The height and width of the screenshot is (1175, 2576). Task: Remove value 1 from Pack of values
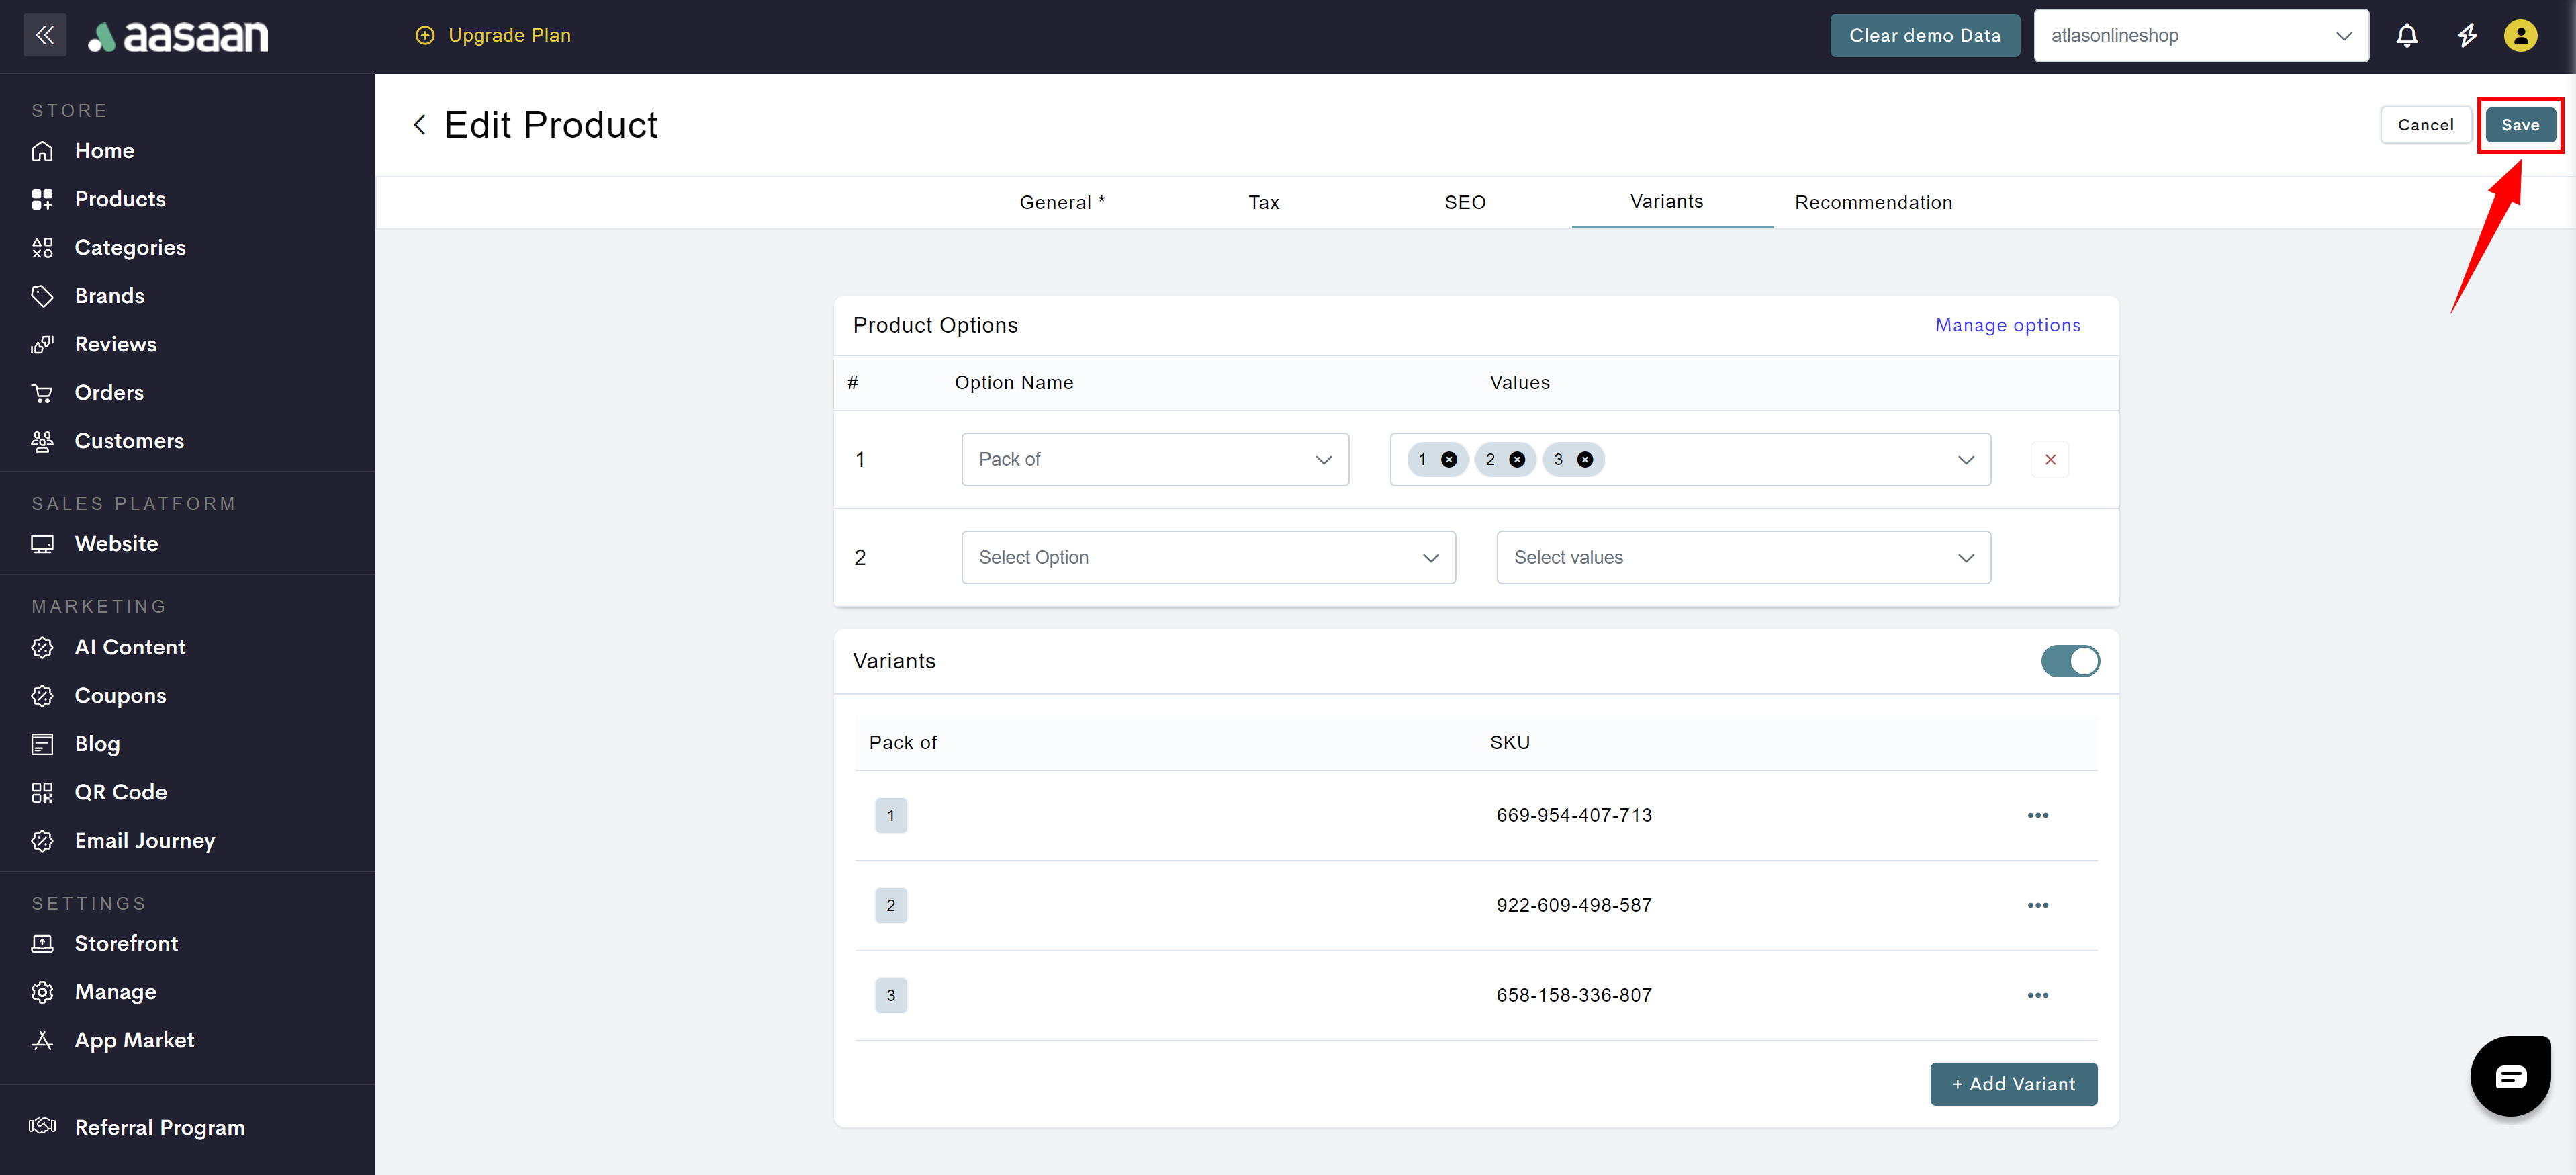[1448, 460]
